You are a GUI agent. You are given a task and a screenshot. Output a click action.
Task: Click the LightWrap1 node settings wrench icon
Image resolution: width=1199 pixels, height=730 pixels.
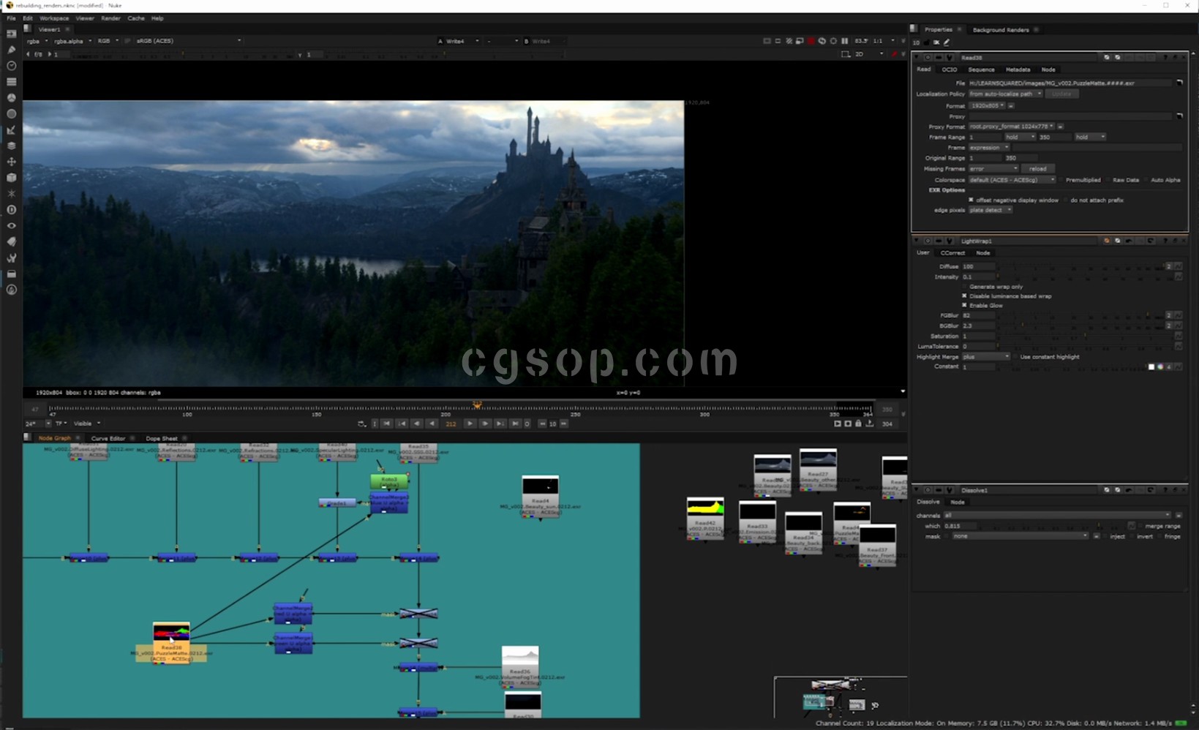tap(950, 241)
